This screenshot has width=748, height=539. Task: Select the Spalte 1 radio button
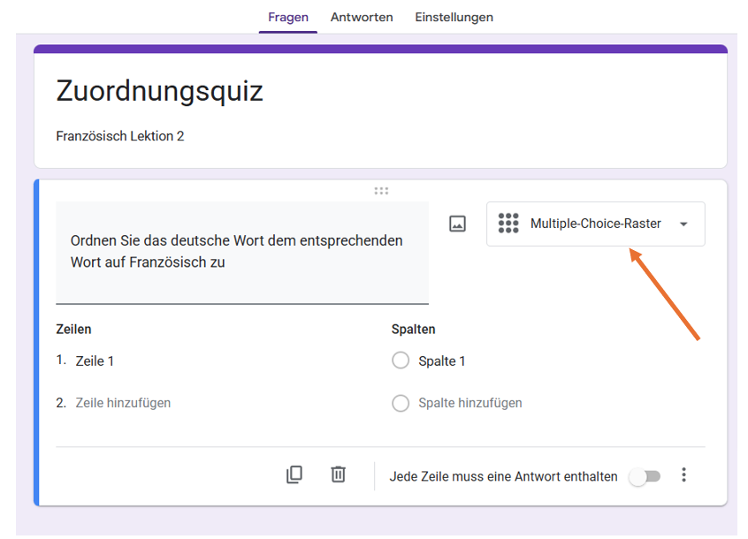(401, 361)
